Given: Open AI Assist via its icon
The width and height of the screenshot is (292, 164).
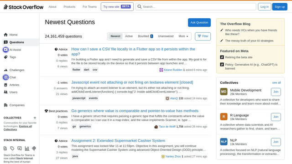Looking at the screenshot, I should (5, 50).
